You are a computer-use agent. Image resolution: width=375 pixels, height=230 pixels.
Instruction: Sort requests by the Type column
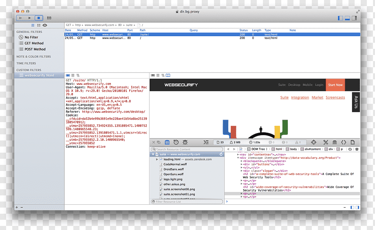click(x=268, y=31)
